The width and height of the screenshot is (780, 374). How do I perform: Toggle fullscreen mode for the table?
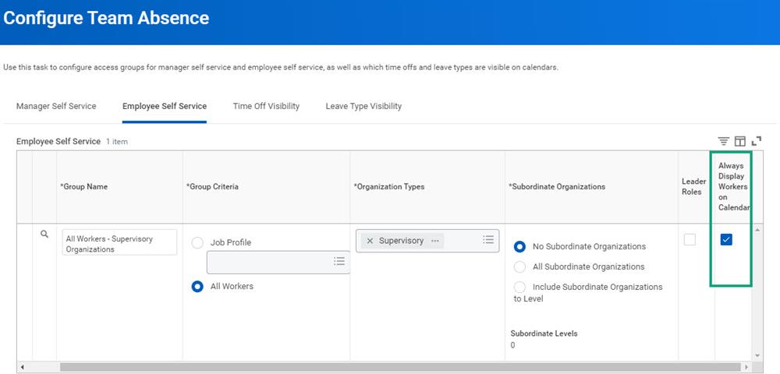tap(757, 141)
